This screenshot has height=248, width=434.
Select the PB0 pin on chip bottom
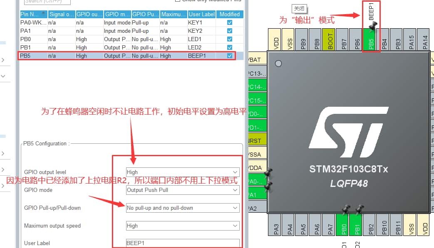344,227
